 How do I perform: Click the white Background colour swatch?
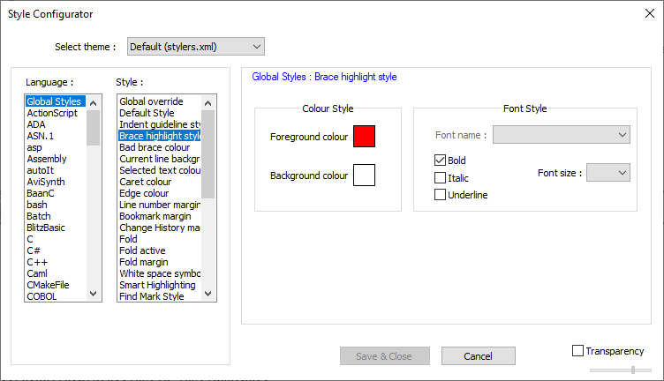[364, 176]
